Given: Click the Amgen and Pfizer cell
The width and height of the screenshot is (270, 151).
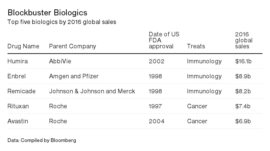Looking at the screenshot, I should (73, 76).
